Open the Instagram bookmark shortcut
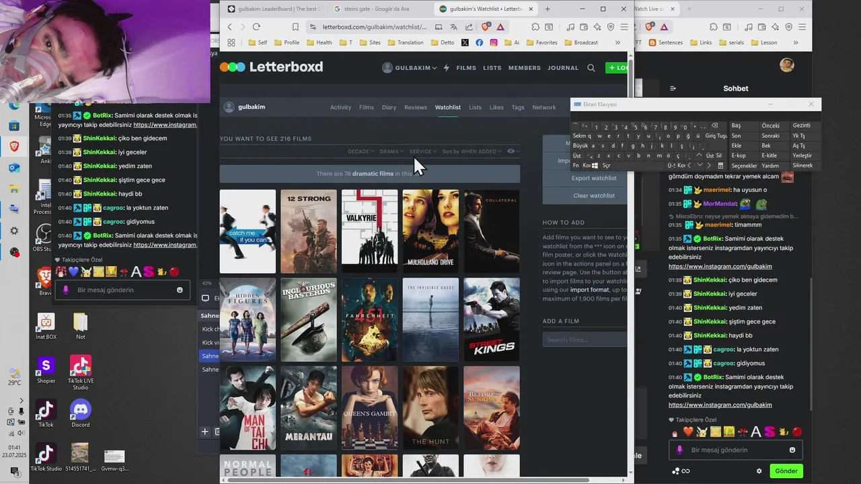Viewport: 861px width, 484px height. pyautogui.click(x=494, y=42)
